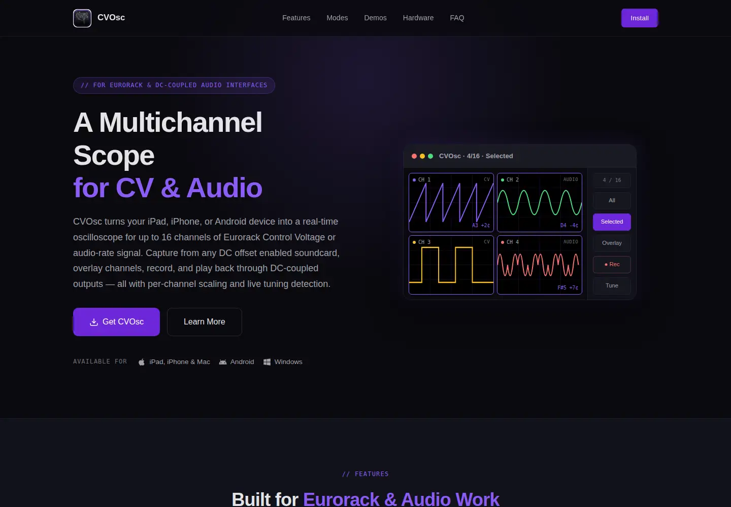This screenshot has height=507, width=731.
Task: Select the All channels view button
Action: coord(612,200)
